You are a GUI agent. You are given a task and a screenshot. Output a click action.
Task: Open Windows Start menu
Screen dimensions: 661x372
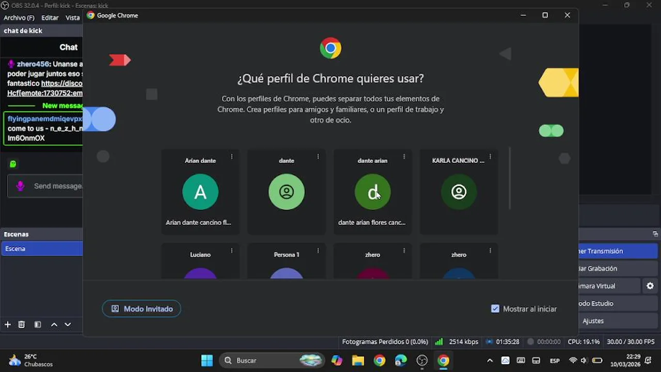click(207, 360)
